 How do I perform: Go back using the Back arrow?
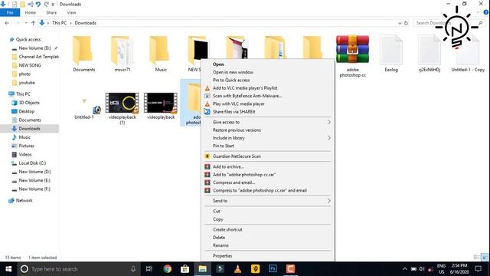[7, 23]
